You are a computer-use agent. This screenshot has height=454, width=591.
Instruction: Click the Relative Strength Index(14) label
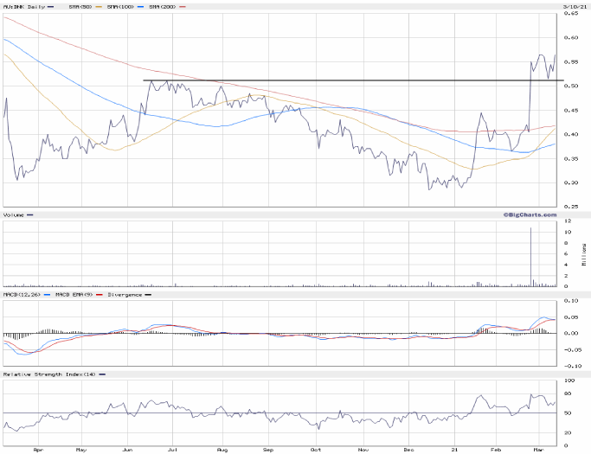(48, 374)
